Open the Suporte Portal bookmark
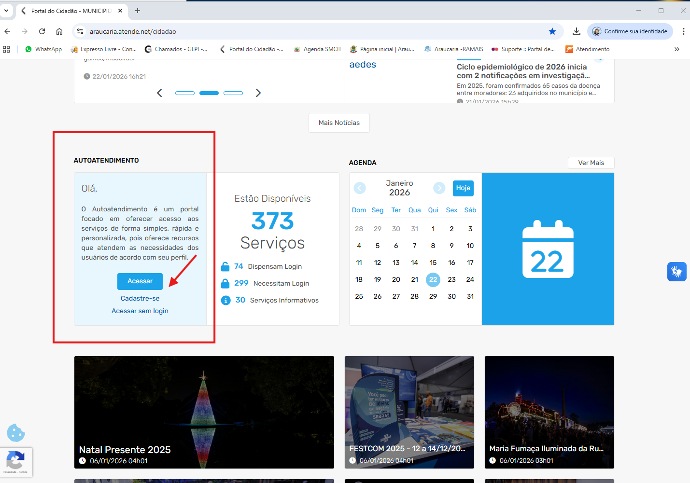This screenshot has height=483, width=690. point(523,49)
